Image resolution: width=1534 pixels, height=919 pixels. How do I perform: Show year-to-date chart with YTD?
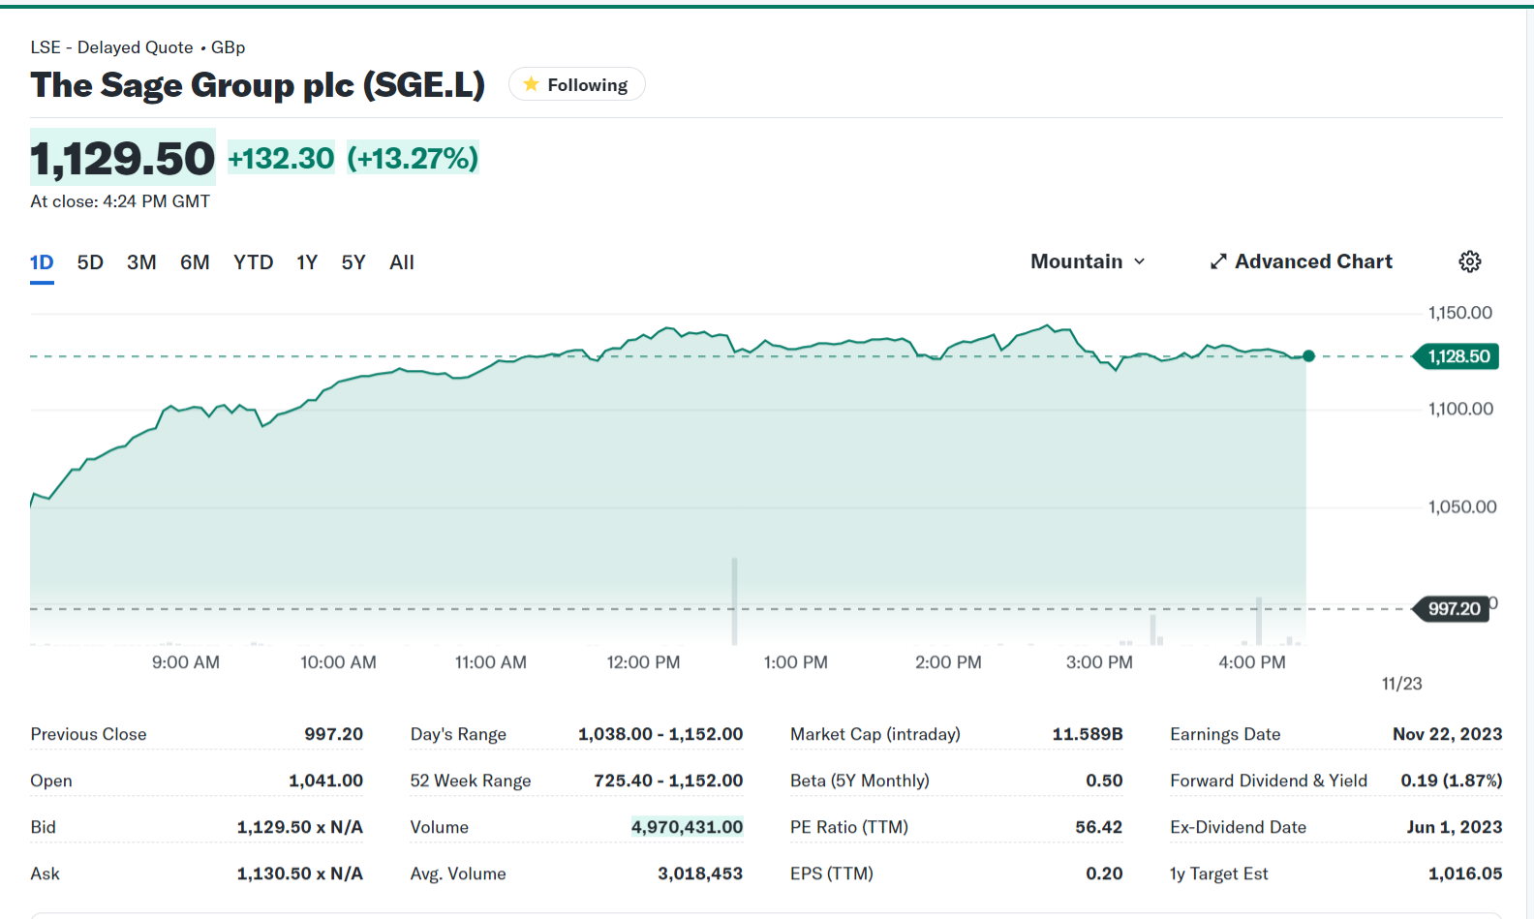coord(254,262)
